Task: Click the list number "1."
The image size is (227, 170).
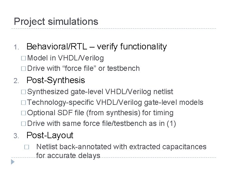Action: point(17,48)
